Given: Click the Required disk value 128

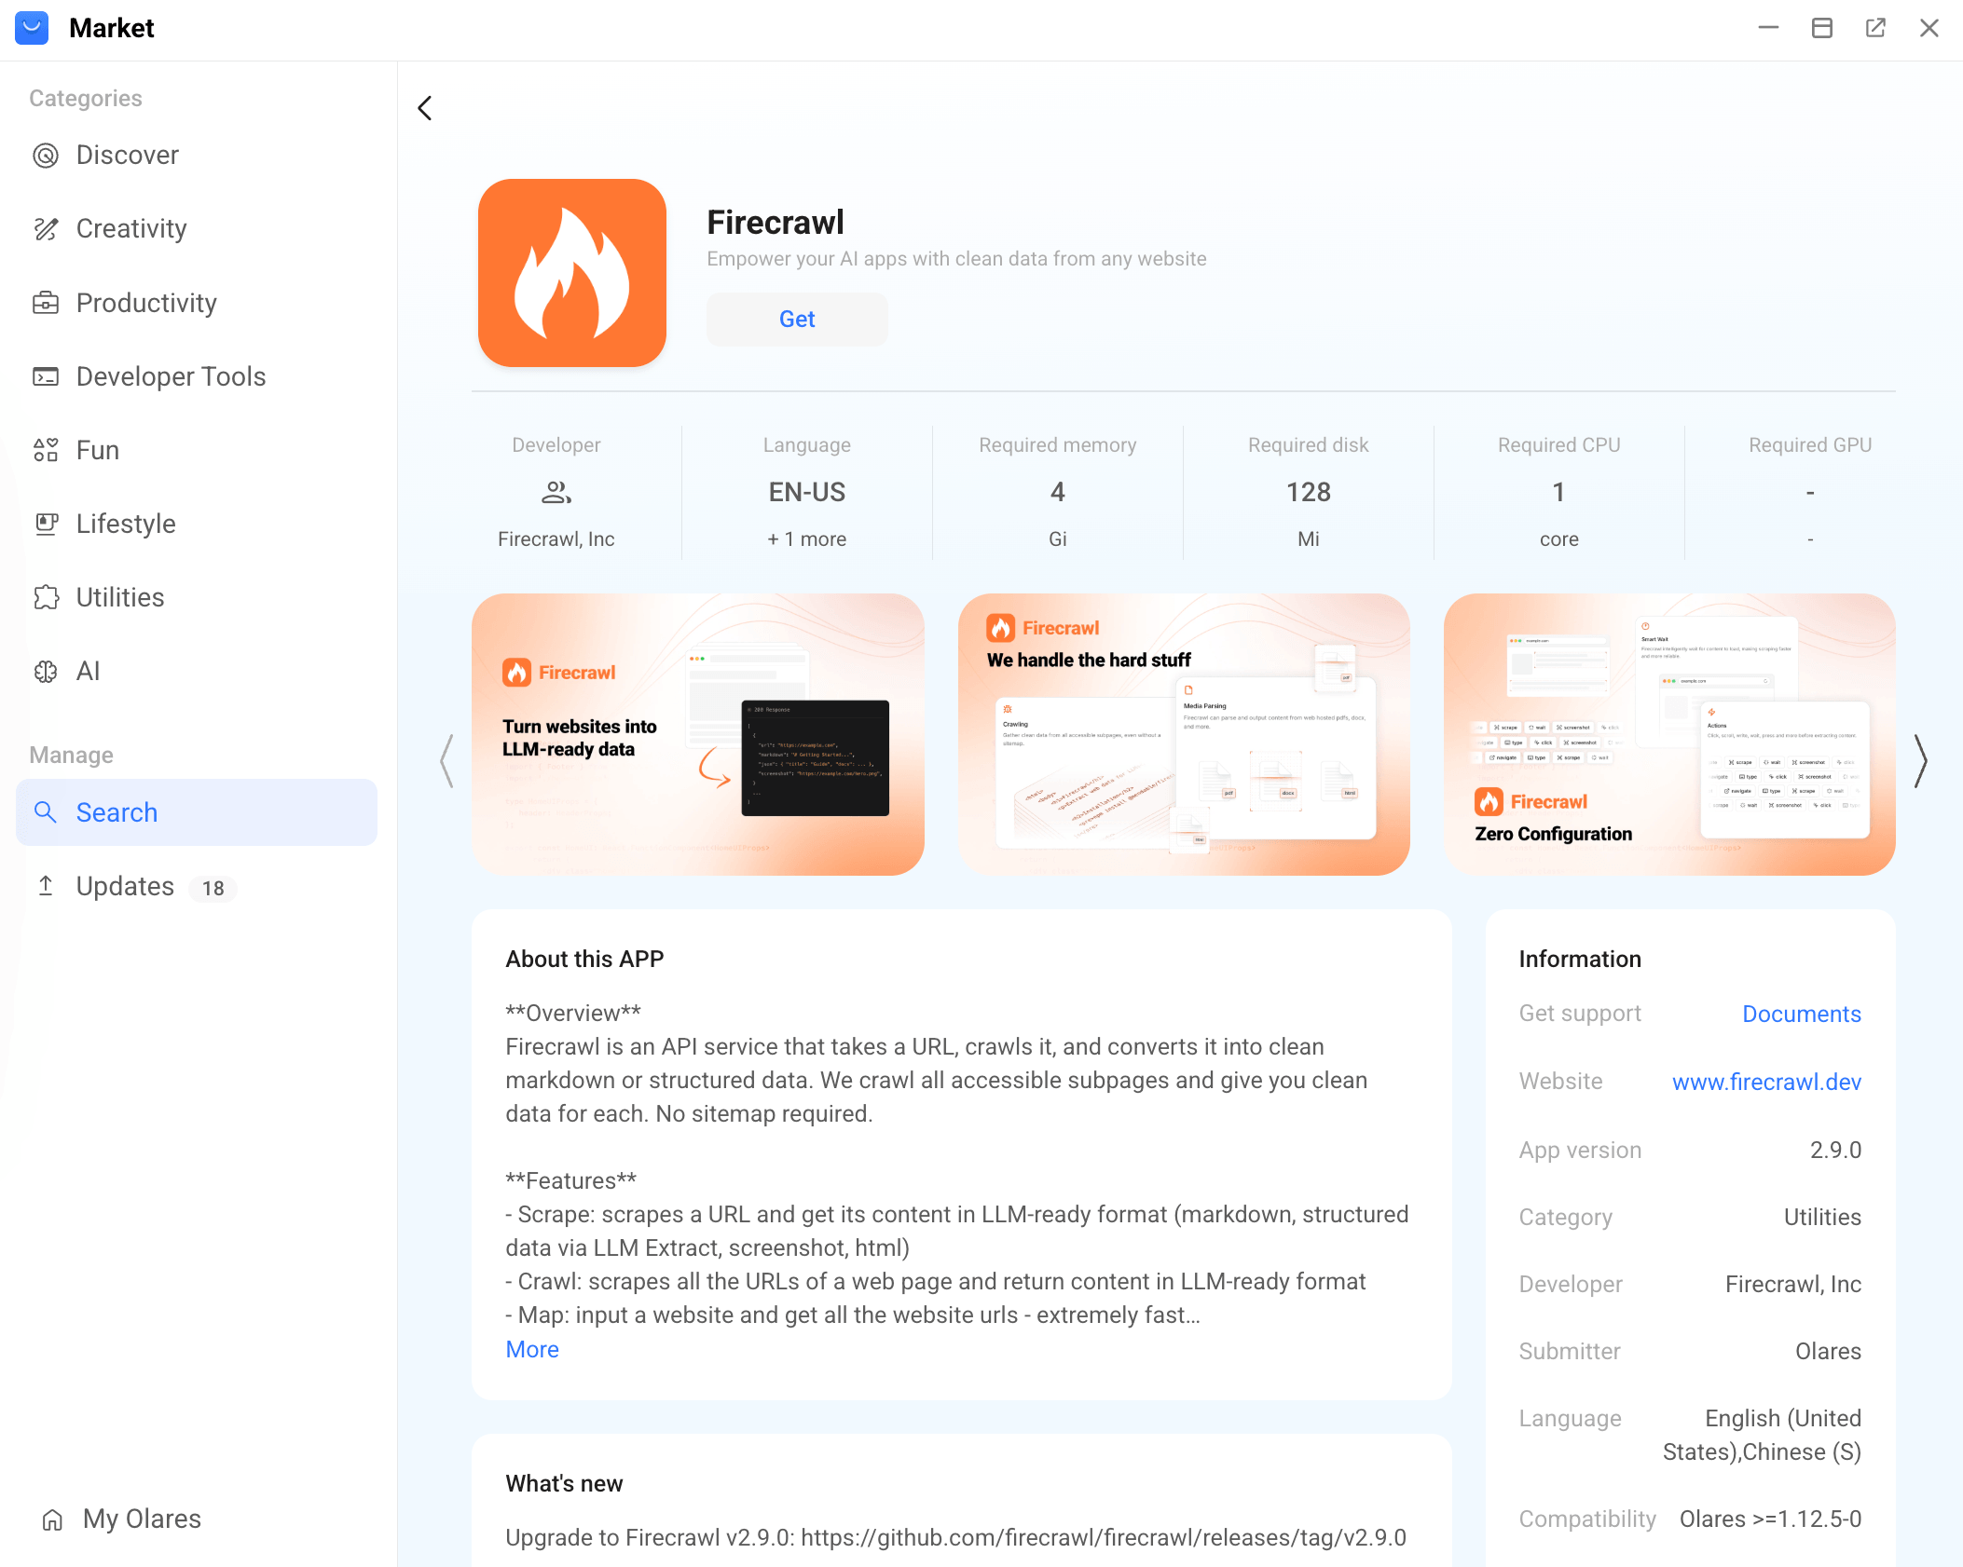Looking at the screenshot, I should click(1309, 492).
